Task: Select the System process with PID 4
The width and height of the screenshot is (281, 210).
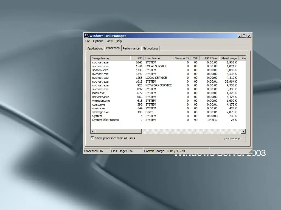Action: pos(168,116)
